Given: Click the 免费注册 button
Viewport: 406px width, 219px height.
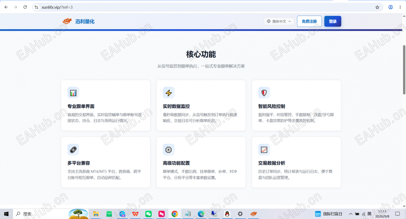Looking at the screenshot, I should click(309, 21).
